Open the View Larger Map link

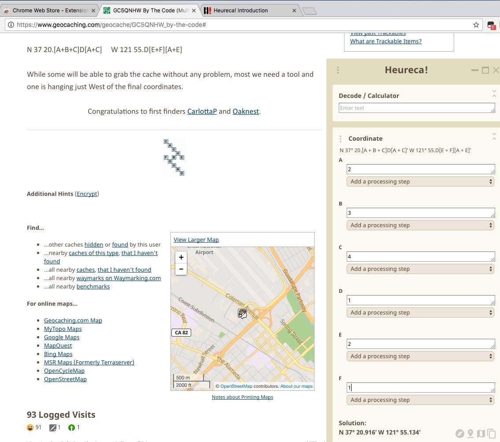coord(196,240)
